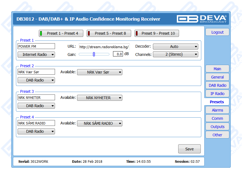Click the Logout button
Viewport: 242px width, 179px height.
point(217,32)
